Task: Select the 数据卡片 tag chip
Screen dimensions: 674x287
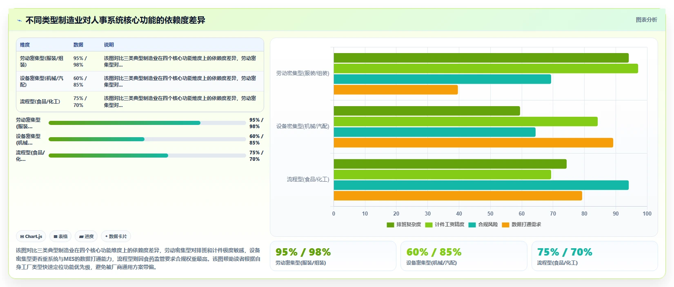Action: (116, 236)
